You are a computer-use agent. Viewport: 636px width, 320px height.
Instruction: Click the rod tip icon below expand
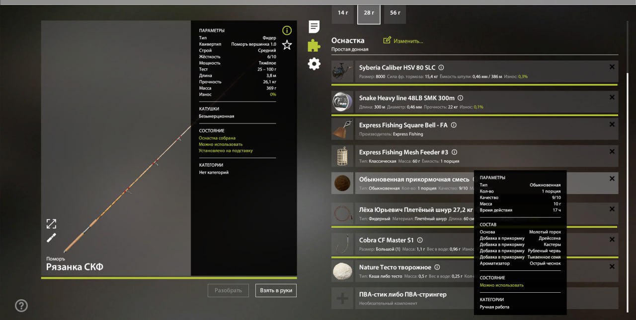pyautogui.click(x=51, y=238)
